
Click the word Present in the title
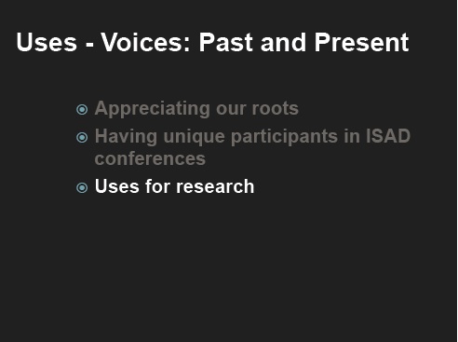pyautogui.click(x=362, y=42)
